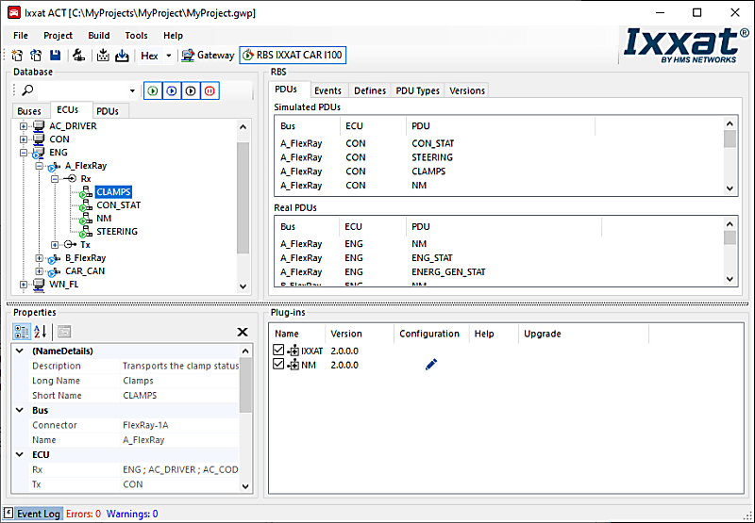The image size is (755, 523).
Task: Switch properties to categorized view
Action: (21, 332)
